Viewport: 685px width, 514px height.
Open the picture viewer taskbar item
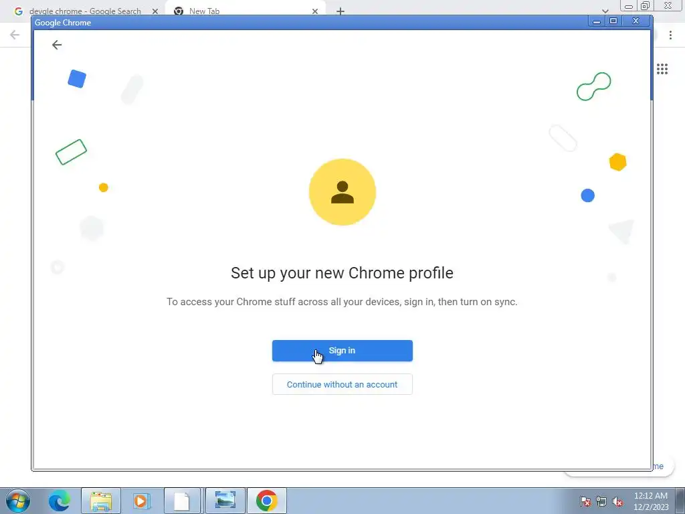pyautogui.click(x=225, y=501)
